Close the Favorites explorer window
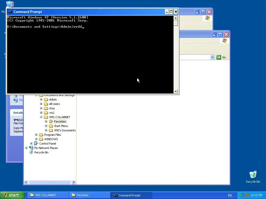 tap(226, 34)
